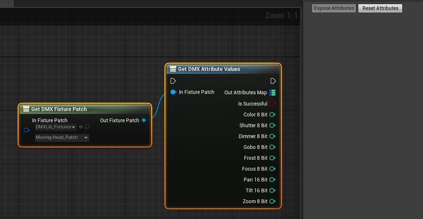Click the Out Attributes Map pin icon

pyautogui.click(x=272, y=93)
